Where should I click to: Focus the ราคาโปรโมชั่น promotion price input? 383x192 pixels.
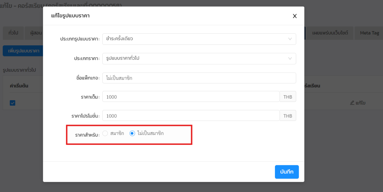click(191, 116)
